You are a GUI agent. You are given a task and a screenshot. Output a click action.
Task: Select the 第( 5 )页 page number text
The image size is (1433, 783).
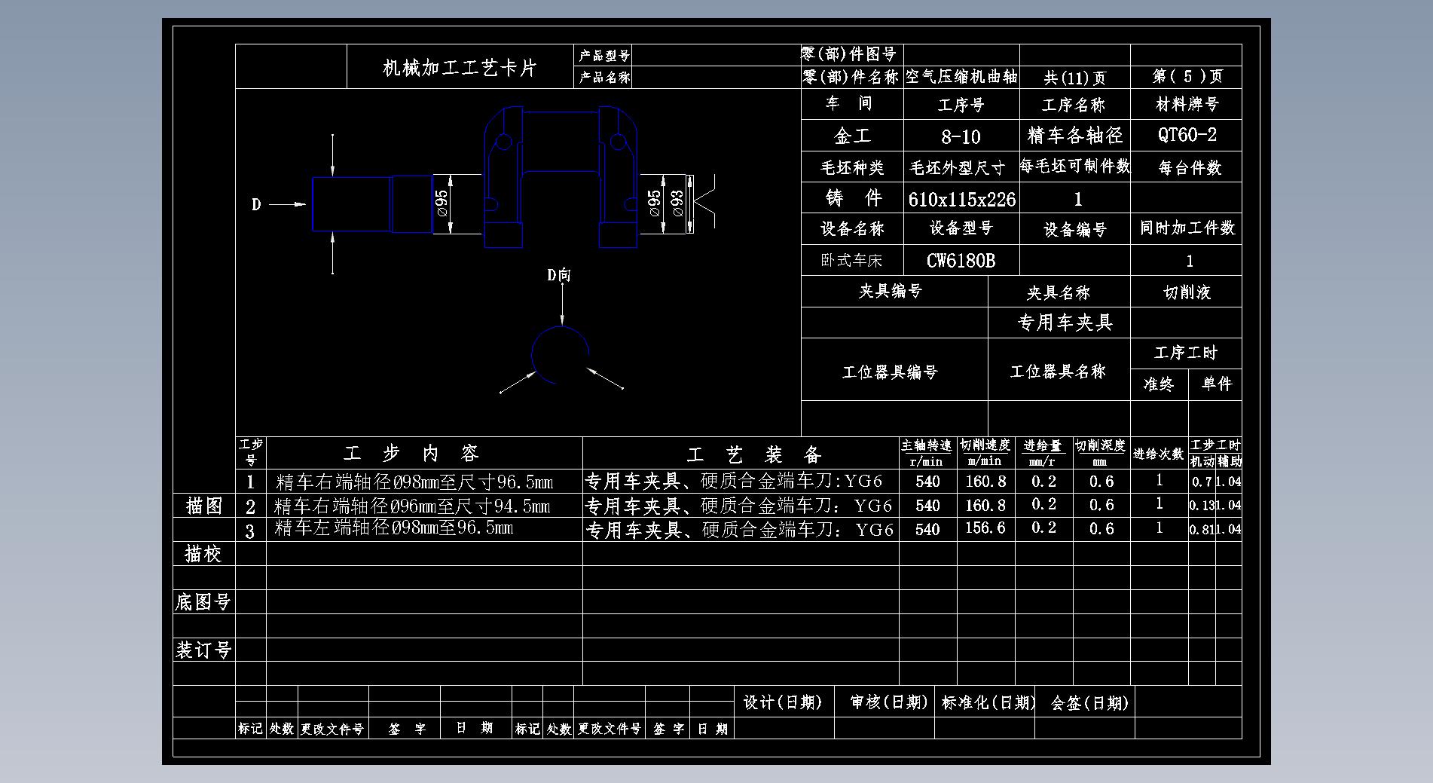[1187, 76]
